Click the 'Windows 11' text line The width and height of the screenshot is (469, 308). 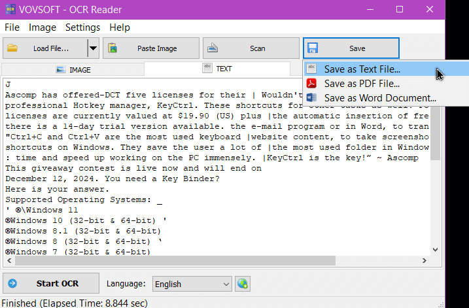[x=42, y=210]
